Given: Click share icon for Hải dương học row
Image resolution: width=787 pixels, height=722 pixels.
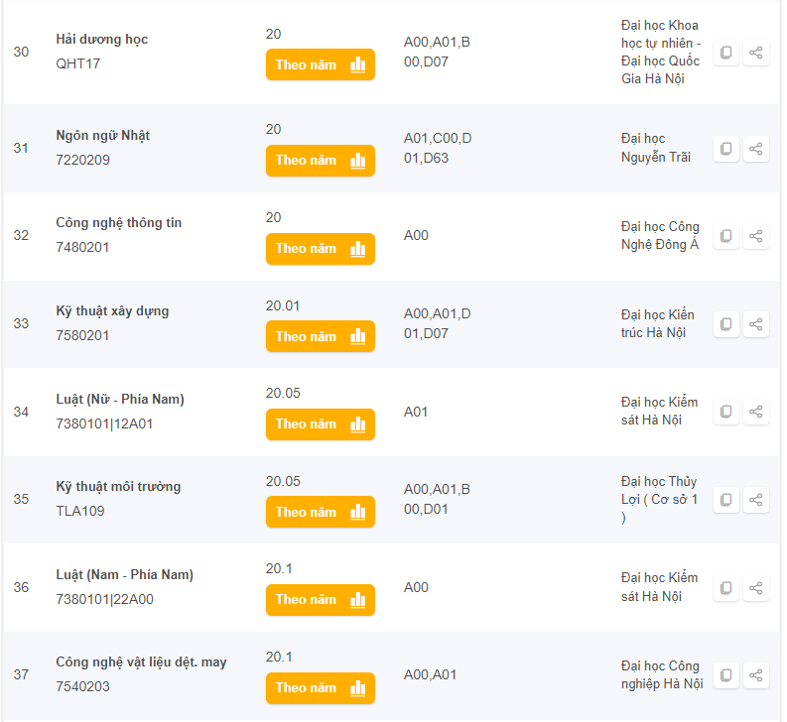Looking at the screenshot, I should click(756, 53).
